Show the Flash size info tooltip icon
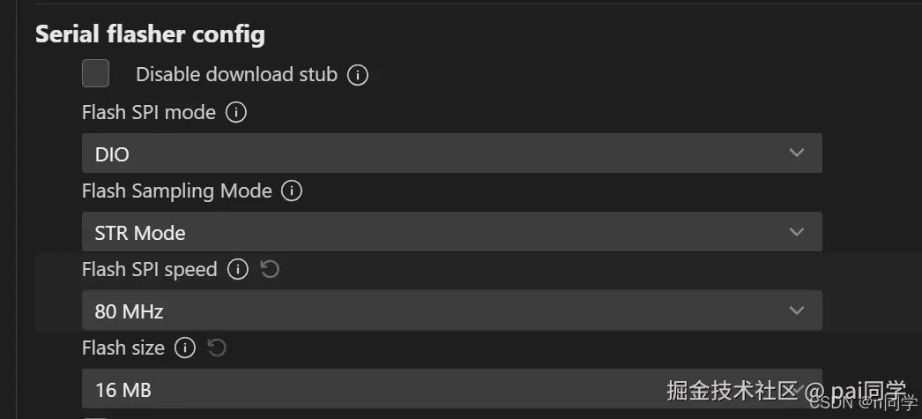The image size is (922, 419). [x=184, y=348]
